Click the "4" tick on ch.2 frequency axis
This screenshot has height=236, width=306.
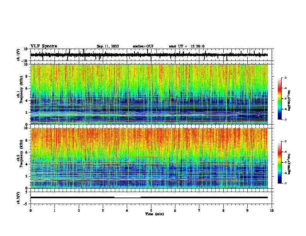point(27,164)
